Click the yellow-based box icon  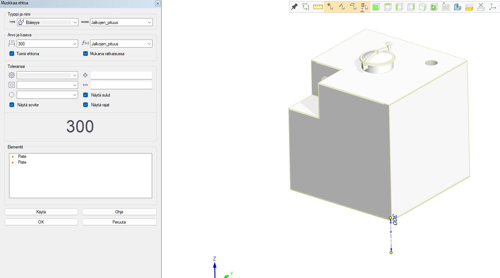[x=469, y=7]
